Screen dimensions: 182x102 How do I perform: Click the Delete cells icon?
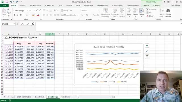click(135, 11)
